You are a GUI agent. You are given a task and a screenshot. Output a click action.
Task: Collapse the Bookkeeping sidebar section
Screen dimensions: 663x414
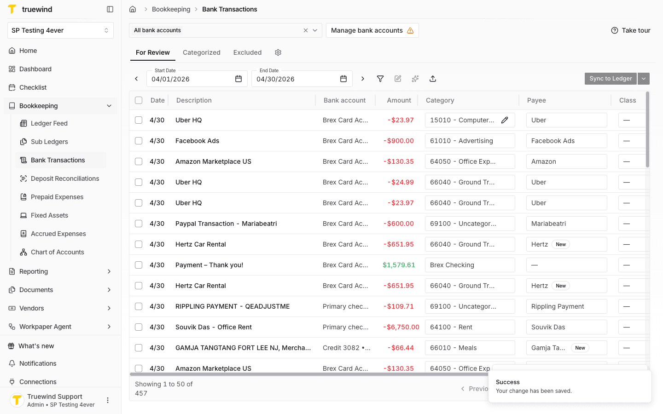point(109,106)
